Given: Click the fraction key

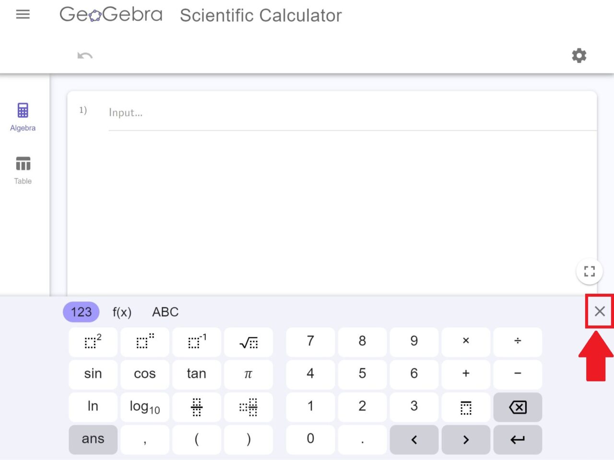Looking at the screenshot, I should pyautogui.click(x=197, y=407).
